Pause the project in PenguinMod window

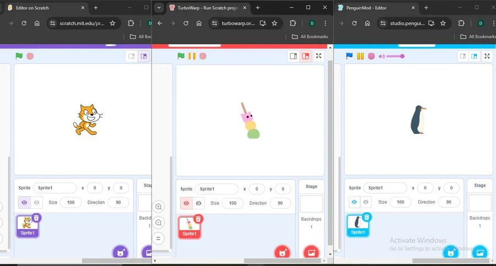point(360,56)
